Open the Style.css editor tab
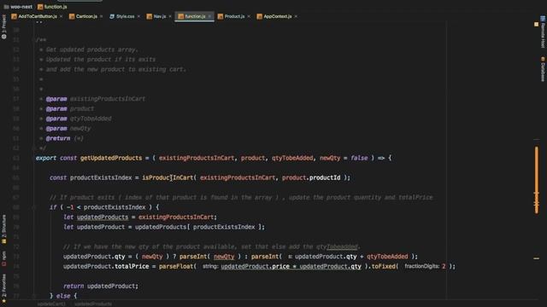This screenshot has width=547, height=307. click(125, 16)
